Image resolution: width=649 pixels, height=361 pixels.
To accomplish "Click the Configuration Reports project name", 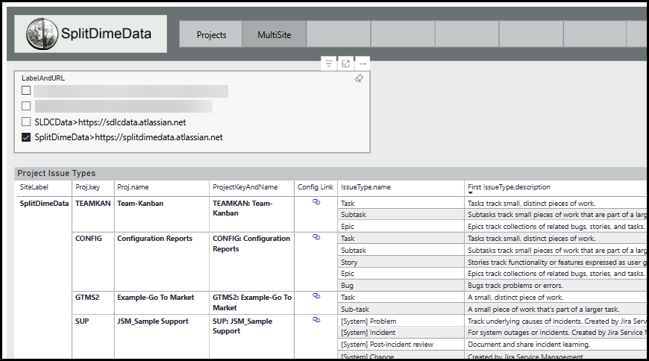I will click(155, 239).
